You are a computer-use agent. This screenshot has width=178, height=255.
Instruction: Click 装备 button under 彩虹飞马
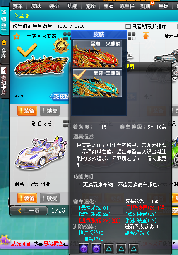click(x=27, y=198)
